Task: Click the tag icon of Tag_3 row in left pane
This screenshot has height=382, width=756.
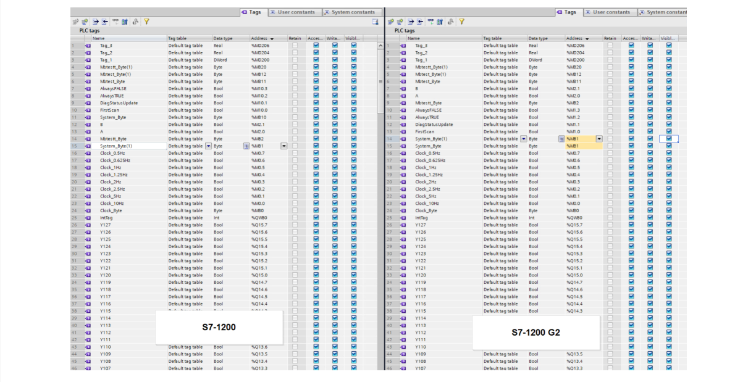Action: pos(87,46)
